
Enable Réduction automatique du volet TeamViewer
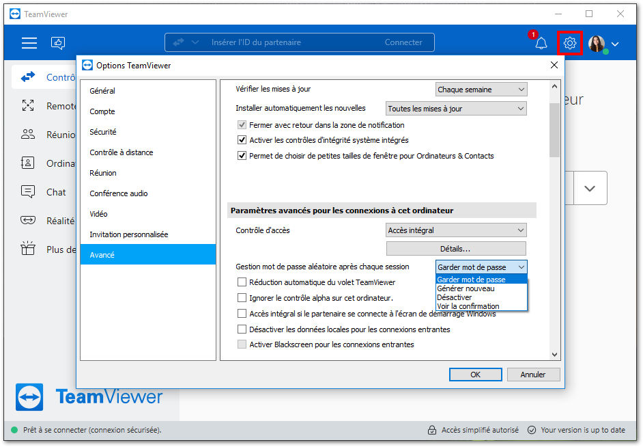242,282
